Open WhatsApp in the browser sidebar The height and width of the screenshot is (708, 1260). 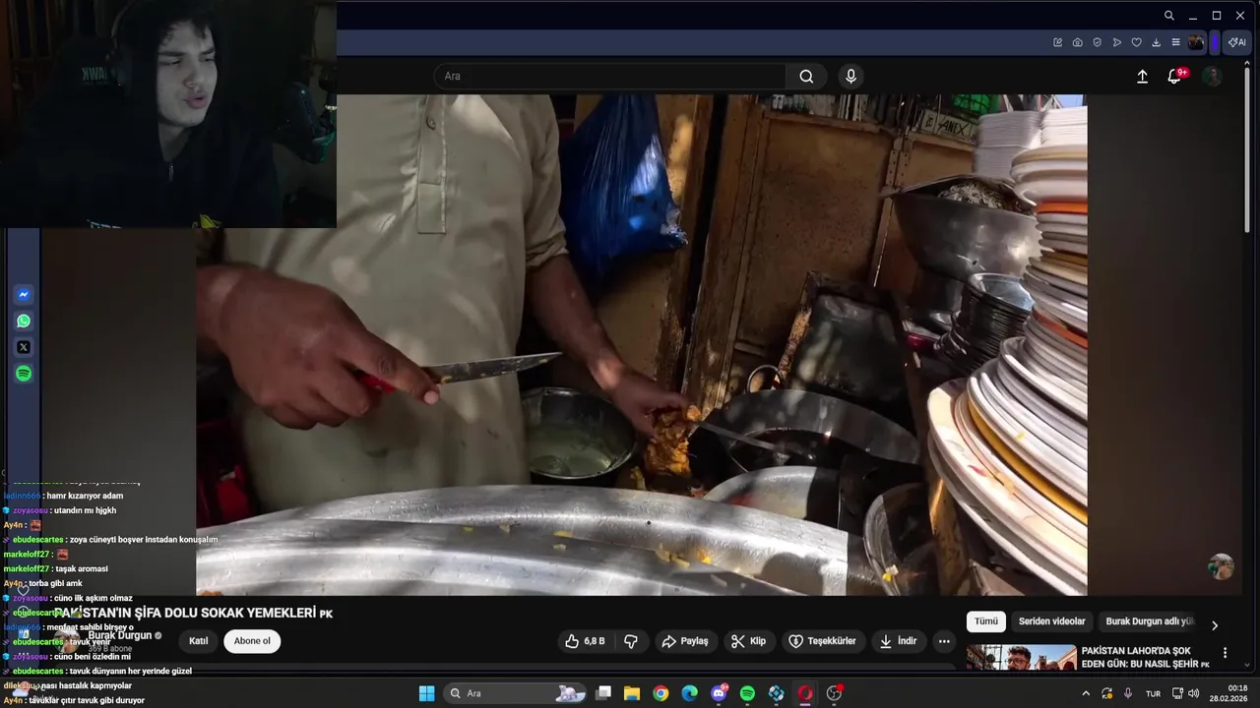pyautogui.click(x=24, y=321)
